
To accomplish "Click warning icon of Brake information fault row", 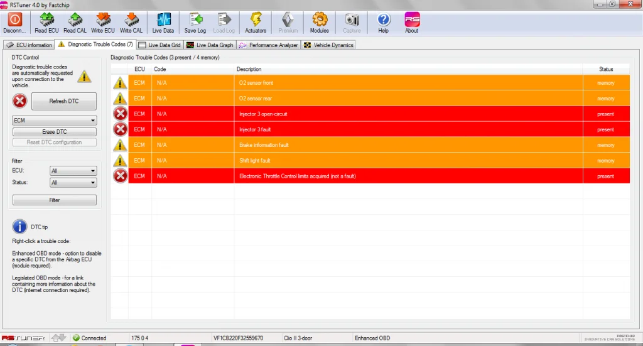I will 120,144.
